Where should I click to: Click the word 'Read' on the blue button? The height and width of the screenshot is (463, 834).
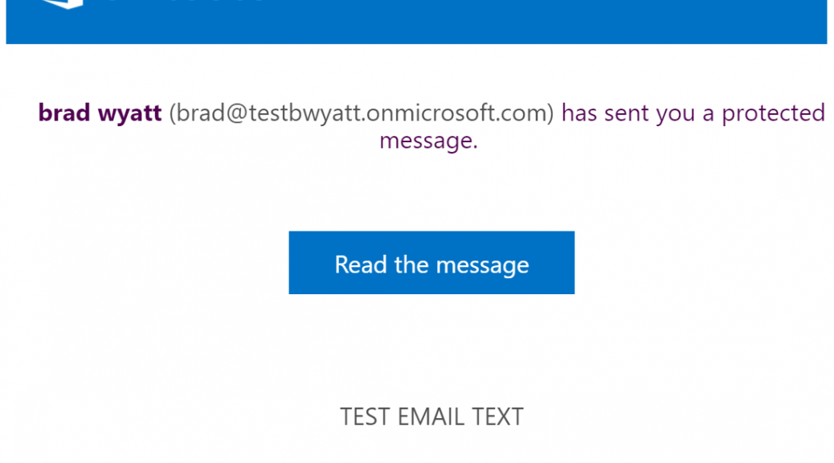click(x=361, y=264)
